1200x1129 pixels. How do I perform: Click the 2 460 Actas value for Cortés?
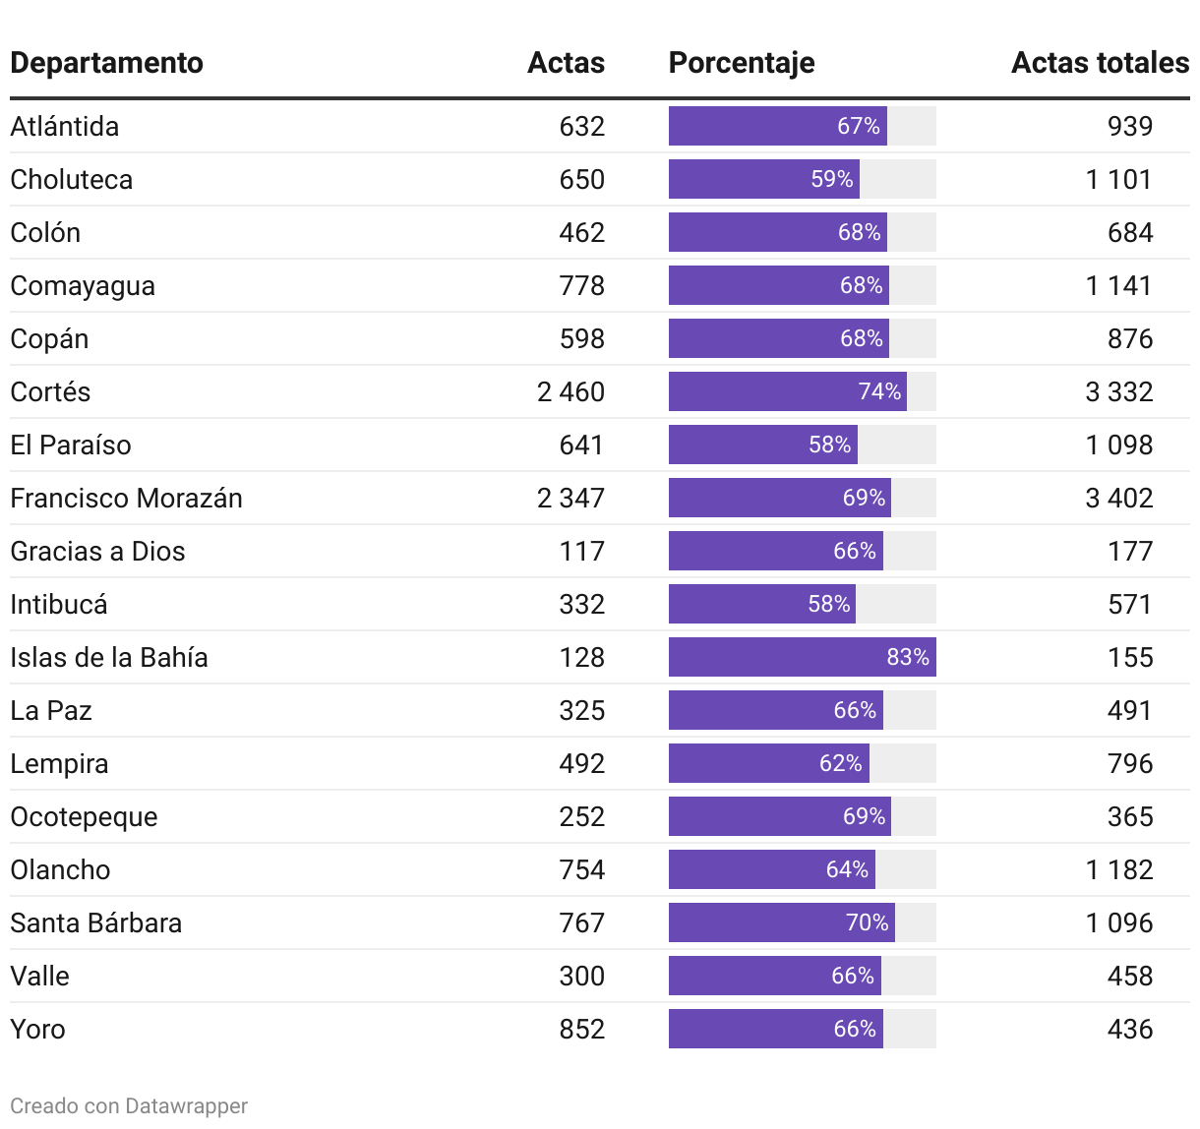point(570,391)
